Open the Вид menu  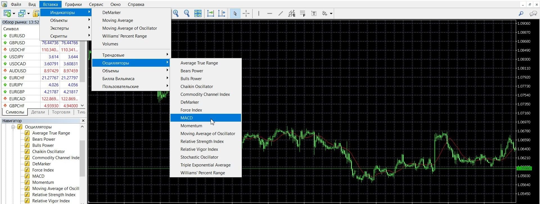point(32,4)
